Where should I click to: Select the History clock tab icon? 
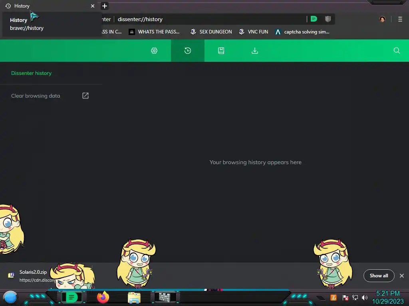pos(188,51)
